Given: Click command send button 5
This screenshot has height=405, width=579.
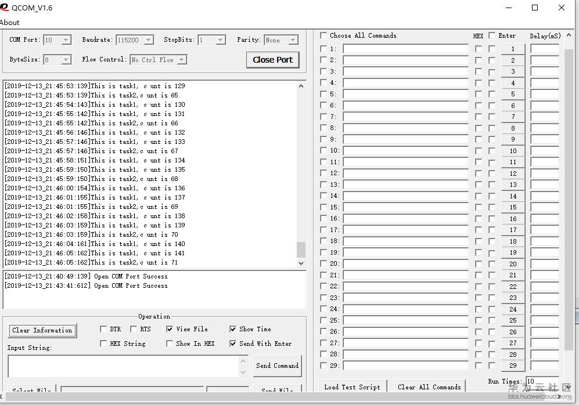Looking at the screenshot, I should pos(513,94).
